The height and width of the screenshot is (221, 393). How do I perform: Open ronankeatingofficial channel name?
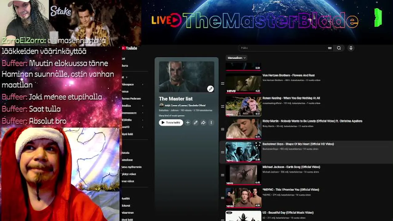click(272, 103)
